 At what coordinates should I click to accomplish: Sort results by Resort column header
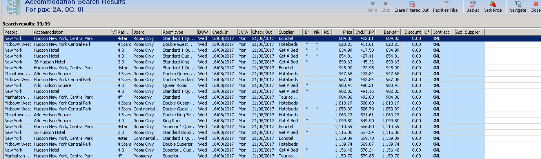coord(18,32)
